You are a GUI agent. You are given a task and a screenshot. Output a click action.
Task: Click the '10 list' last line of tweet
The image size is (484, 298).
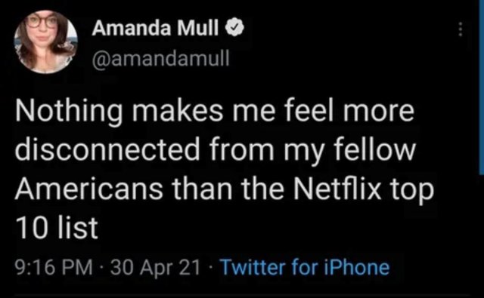57,228
